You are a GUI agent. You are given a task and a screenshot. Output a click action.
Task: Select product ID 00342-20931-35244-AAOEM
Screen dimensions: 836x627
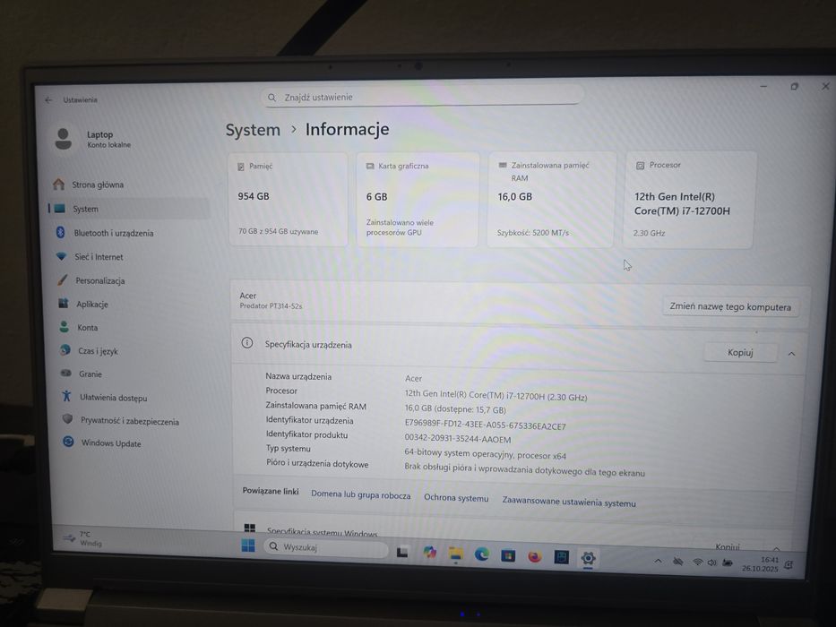458,439
